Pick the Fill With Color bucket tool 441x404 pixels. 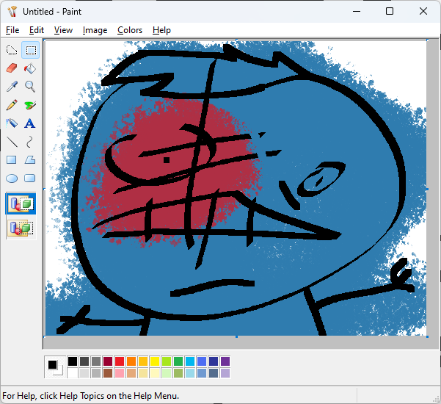pos(30,68)
